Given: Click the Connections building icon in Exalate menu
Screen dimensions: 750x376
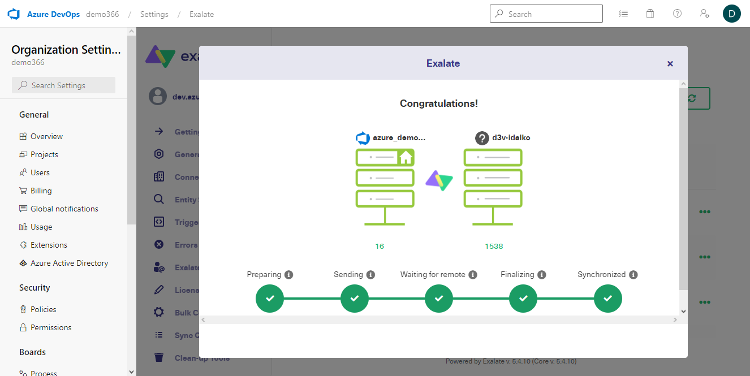Looking at the screenshot, I should (x=159, y=176).
